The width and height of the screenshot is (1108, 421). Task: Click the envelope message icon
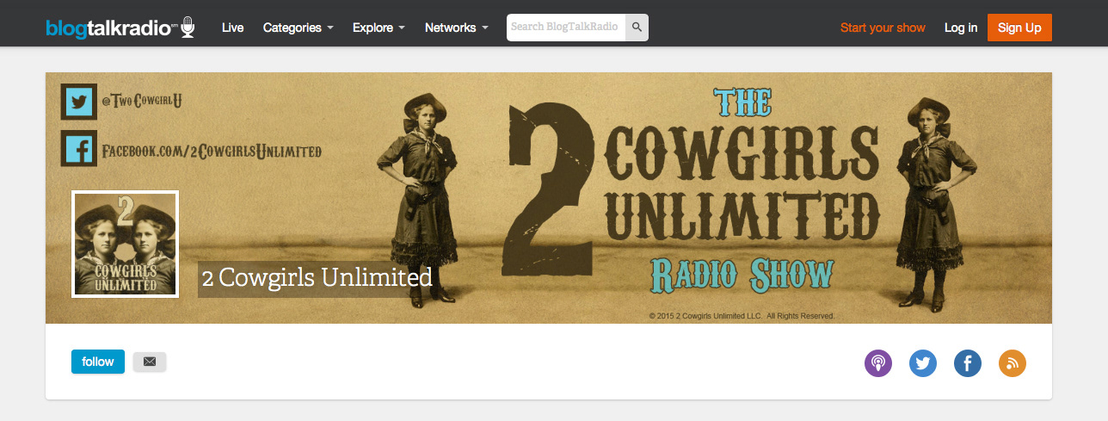pos(150,362)
